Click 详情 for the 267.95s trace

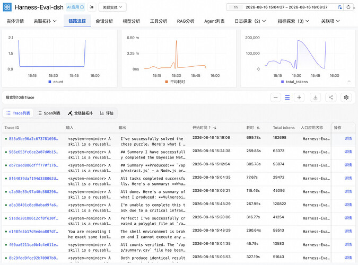pos(348,205)
